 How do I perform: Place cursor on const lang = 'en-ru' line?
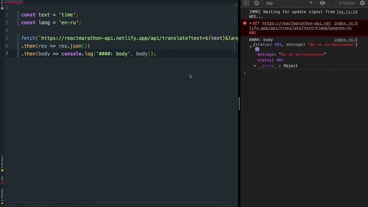point(51,22)
